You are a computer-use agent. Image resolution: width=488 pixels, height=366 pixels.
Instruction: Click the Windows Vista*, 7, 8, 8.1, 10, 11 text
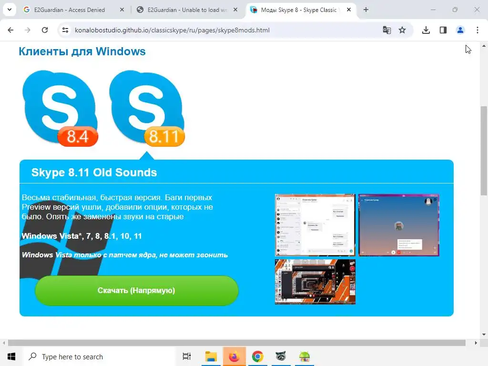(x=81, y=236)
